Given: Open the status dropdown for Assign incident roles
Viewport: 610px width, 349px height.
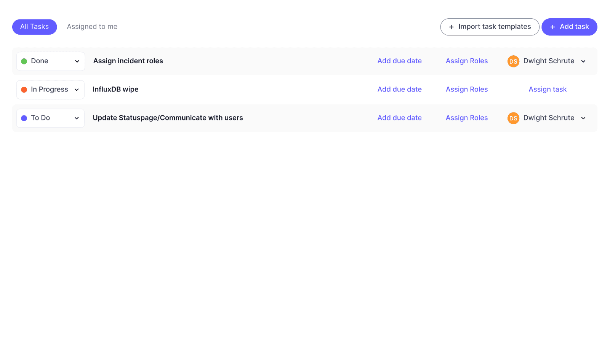Looking at the screenshot, I should pos(77,61).
